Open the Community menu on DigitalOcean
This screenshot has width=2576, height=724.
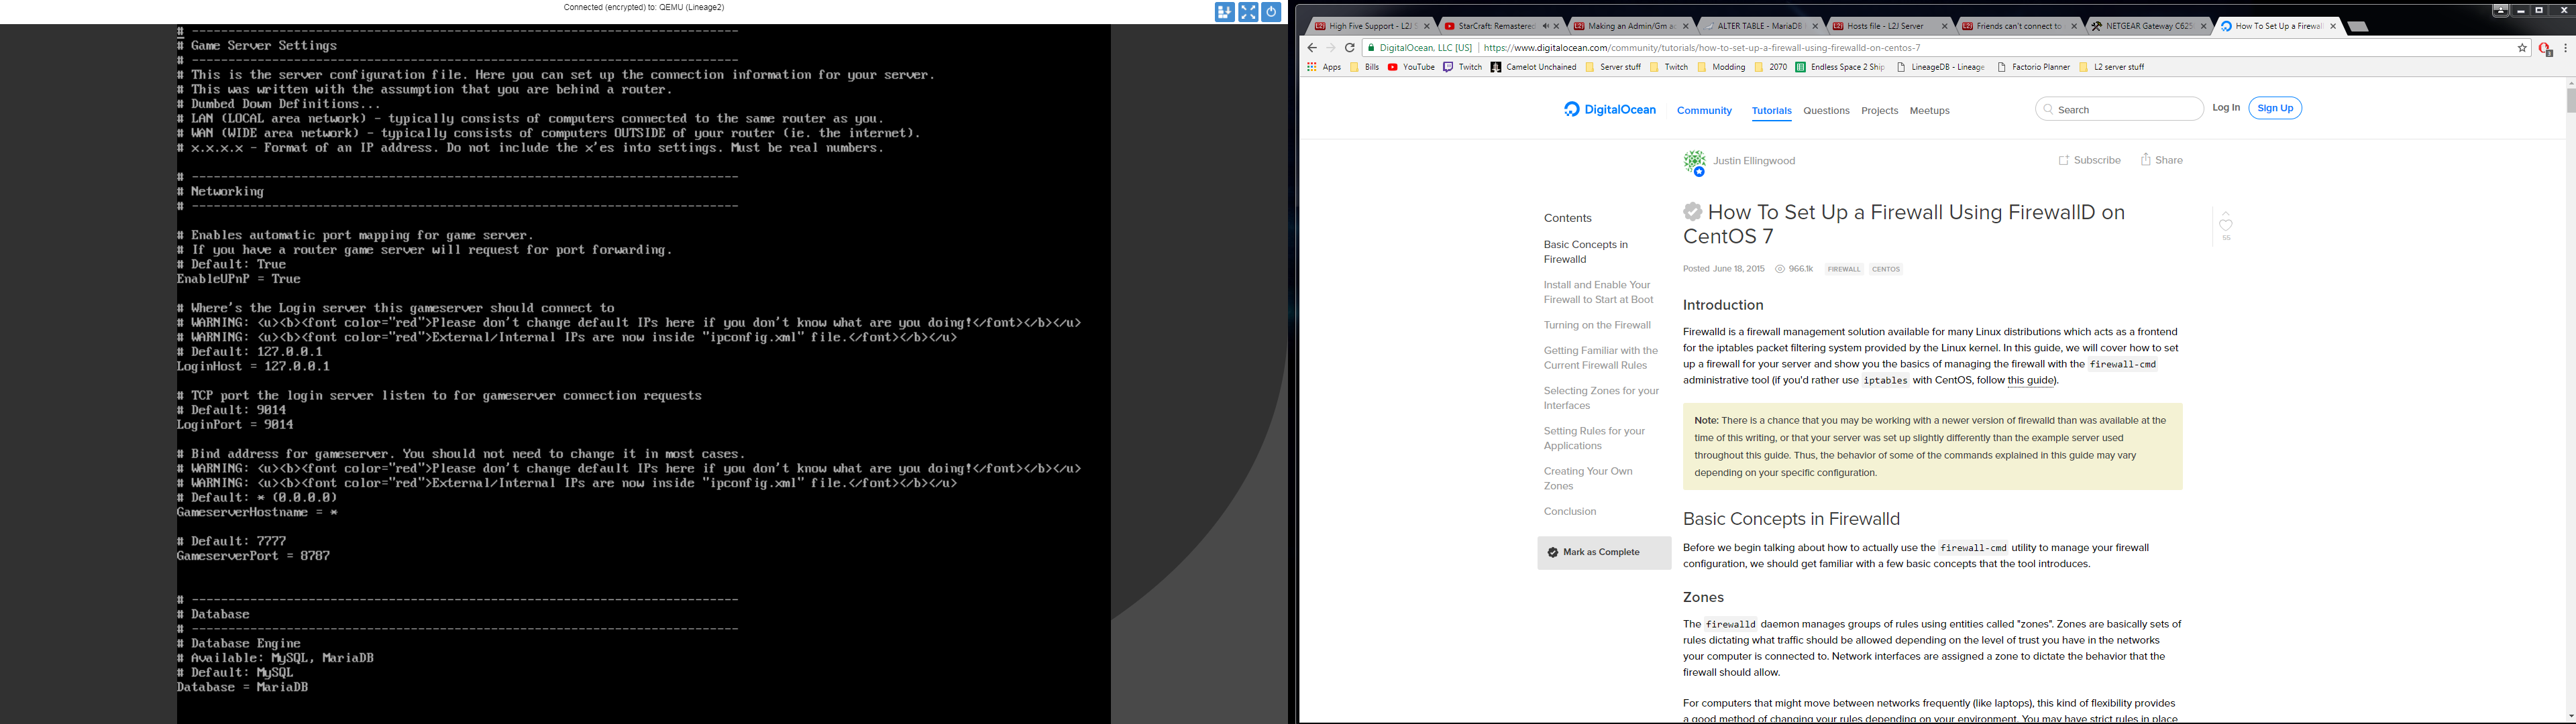pyautogui.click(x=1704, y=111)
